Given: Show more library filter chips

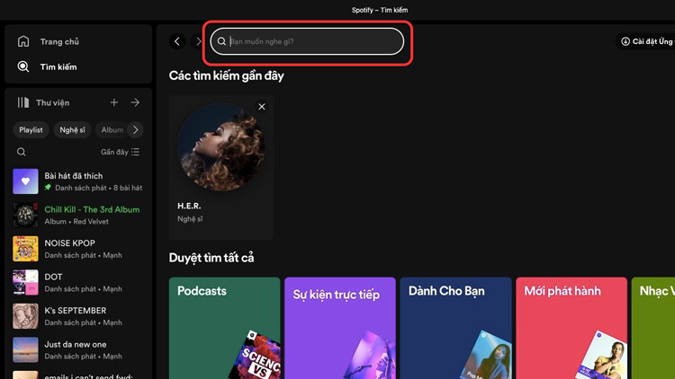Looking at the screenshot, I should [x=136, y=129].
